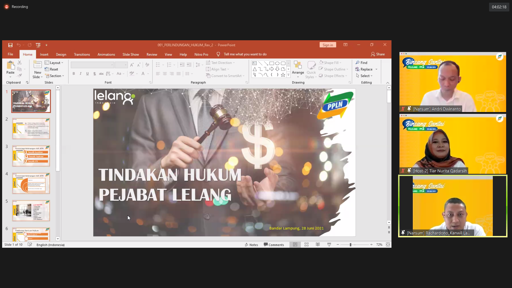Click the zoom slider handle

coord(350,245)
